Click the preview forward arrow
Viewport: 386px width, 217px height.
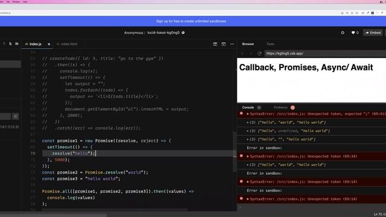(x=251, y=54)
